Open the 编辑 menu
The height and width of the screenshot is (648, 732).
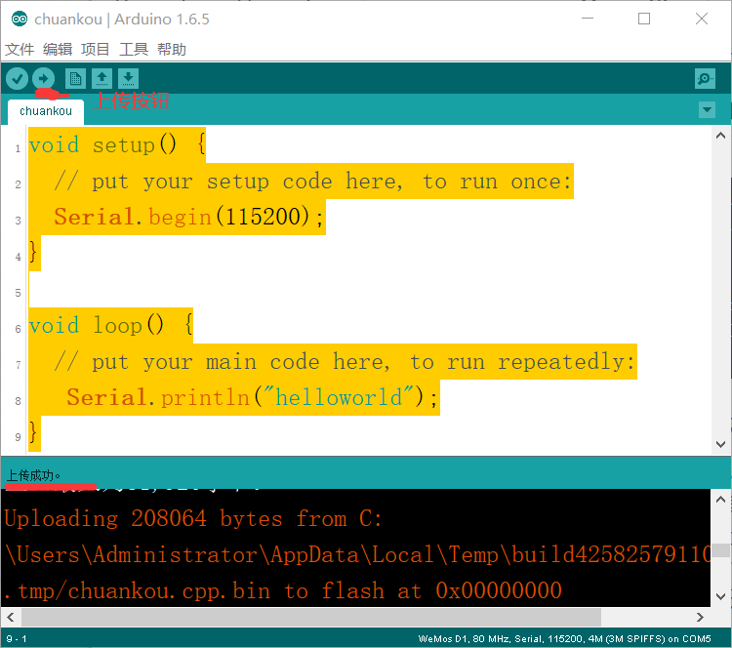point(58,49)
